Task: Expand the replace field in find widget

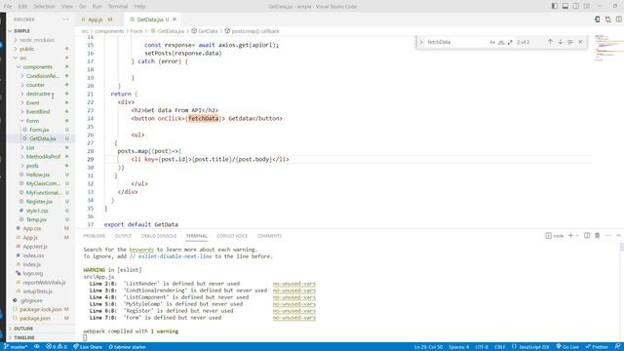Action: (421, 42)
